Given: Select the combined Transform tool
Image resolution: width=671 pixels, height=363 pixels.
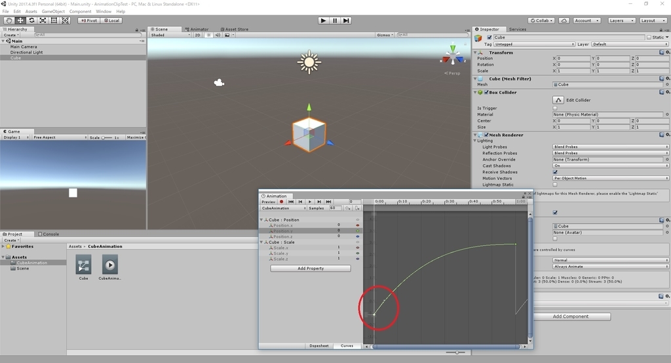Looking at the screenshot, I should point(65,20).
